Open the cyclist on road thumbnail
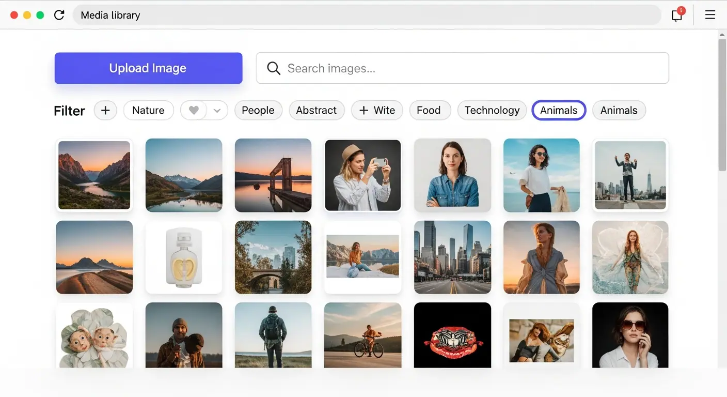This screenshot has height=397, width=727. (362, 335)
